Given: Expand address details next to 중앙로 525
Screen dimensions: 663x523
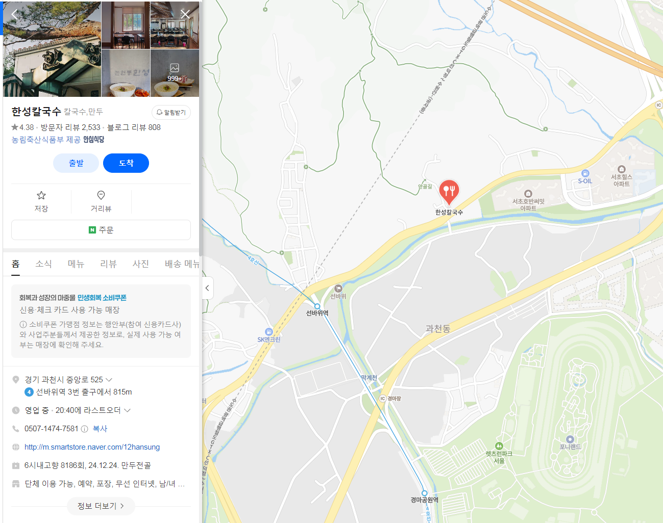Looking at the screenshot, I should [x=109, y=380].
